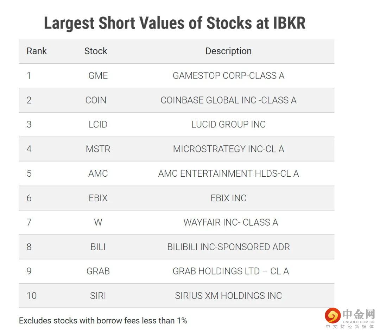This screenshot has width=380, height=333.
Task: Click the Rank column header
Action: tap(37, 51)
